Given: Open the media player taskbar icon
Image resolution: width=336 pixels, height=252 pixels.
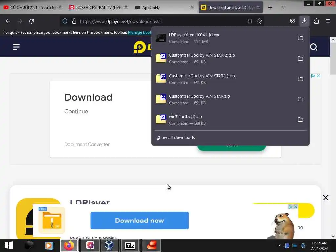Looking at the screenshot, I should 49,245.
